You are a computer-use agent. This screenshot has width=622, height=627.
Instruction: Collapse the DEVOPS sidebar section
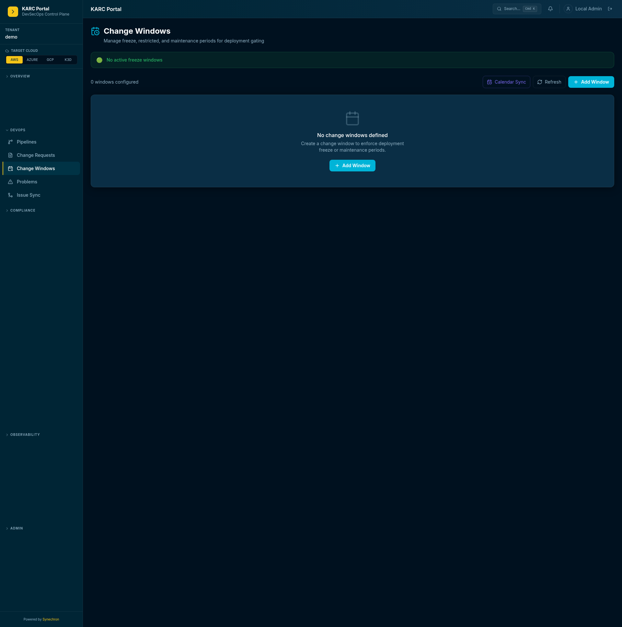coord(18,130)
